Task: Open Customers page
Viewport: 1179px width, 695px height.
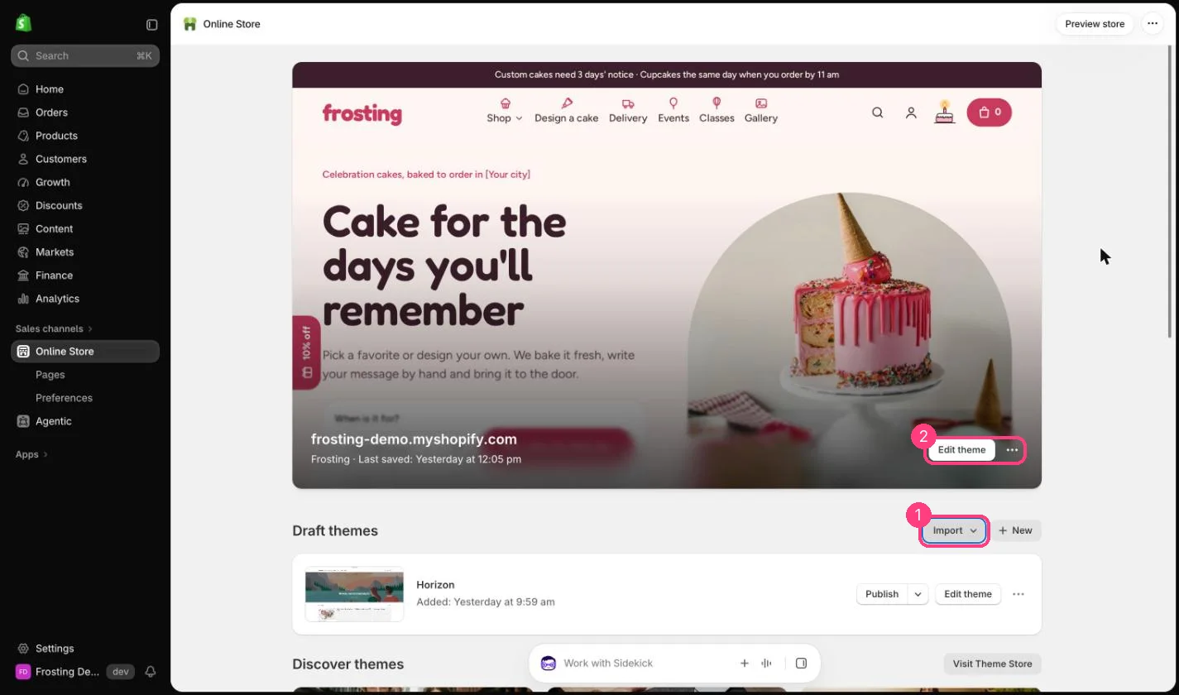Action: [x=85, y=159]
